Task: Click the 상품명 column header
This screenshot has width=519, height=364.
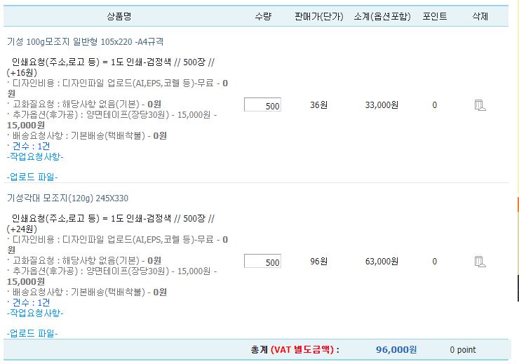Action: [x=119, y=16]
